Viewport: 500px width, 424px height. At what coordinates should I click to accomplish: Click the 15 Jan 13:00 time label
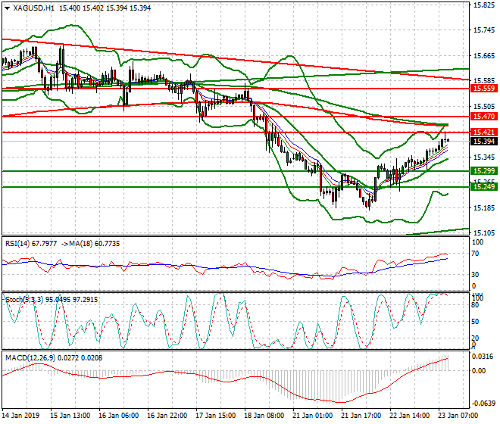point(70,416)
